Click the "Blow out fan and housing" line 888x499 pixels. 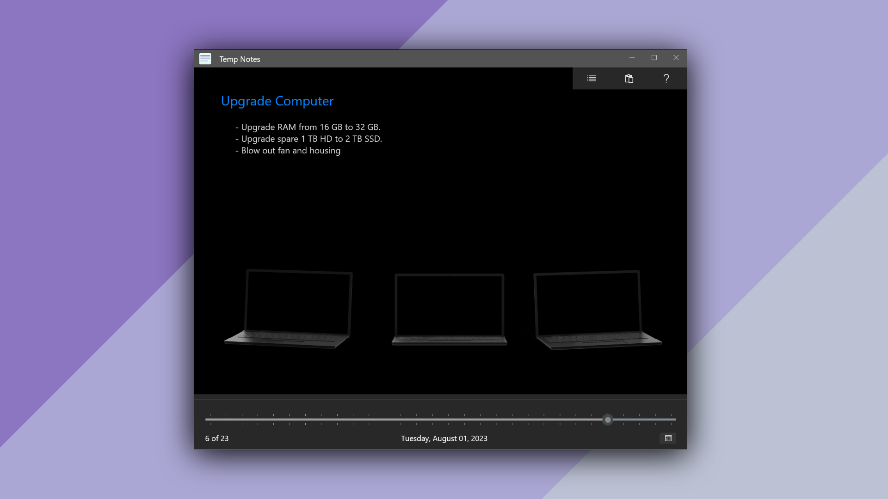(290, 151)
